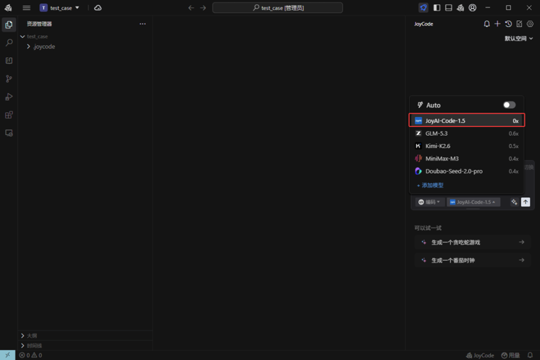Try 生成一个番茄时钟 suggestion

[473, 261]
